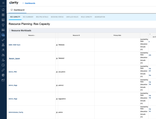The height and width of the screenshot is (119, 156).
Task: Open the RES/PRJ DETAILS tab
Action: 42,17
